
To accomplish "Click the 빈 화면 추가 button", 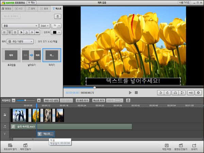I will [x=83, y=100].
